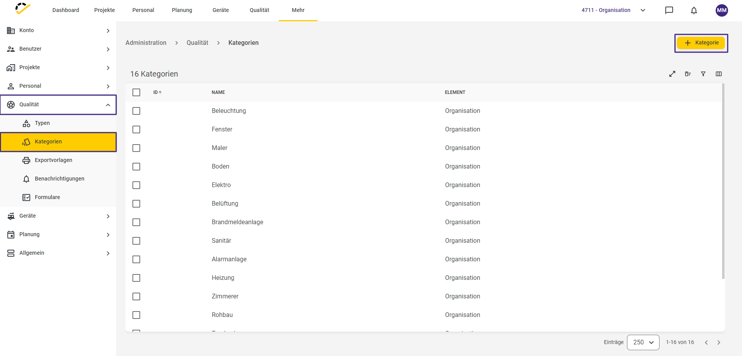
Task: Select the Mehr top tab
Action: (298, 10)
